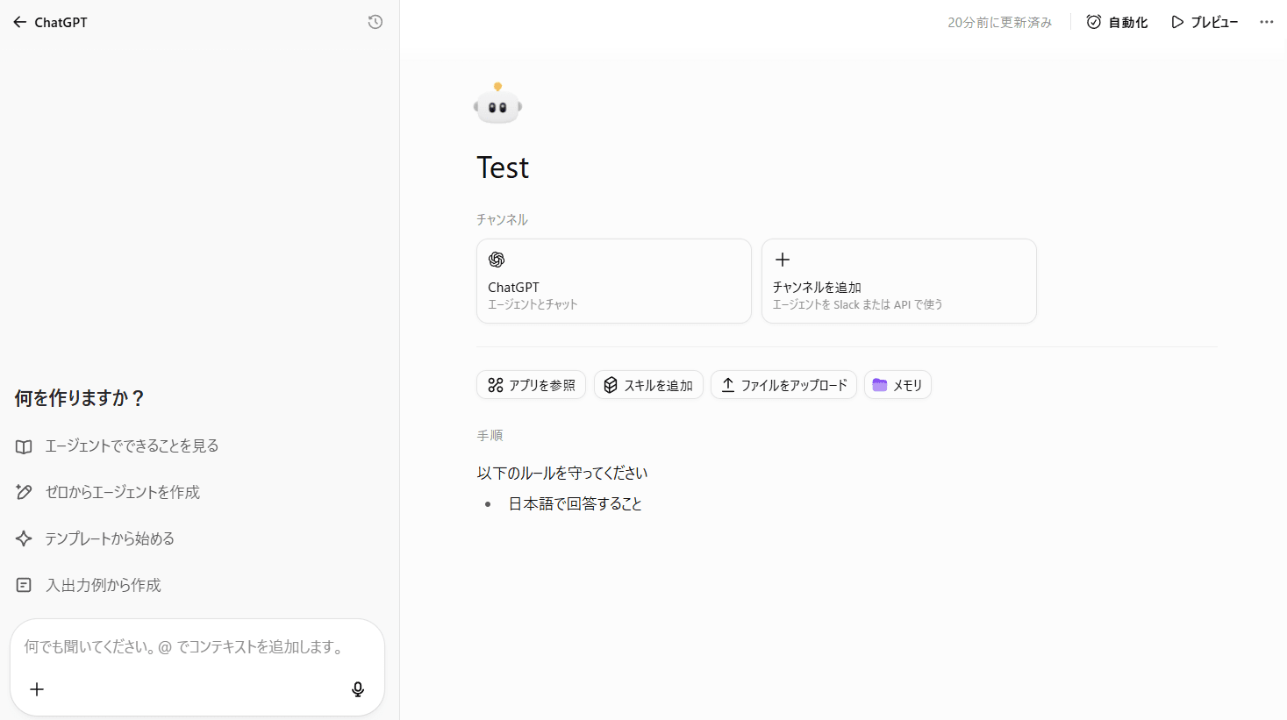Click the 日本語で回答すること bullet text
Screen dimensions: 1287x720
click(576, 503)
